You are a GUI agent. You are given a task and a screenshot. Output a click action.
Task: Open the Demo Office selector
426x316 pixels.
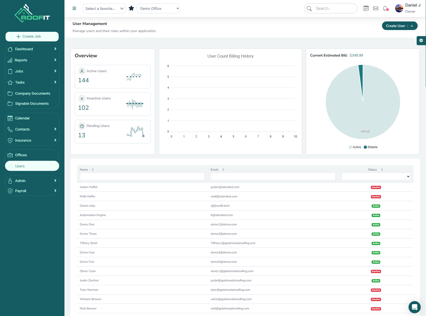(158, 8)
